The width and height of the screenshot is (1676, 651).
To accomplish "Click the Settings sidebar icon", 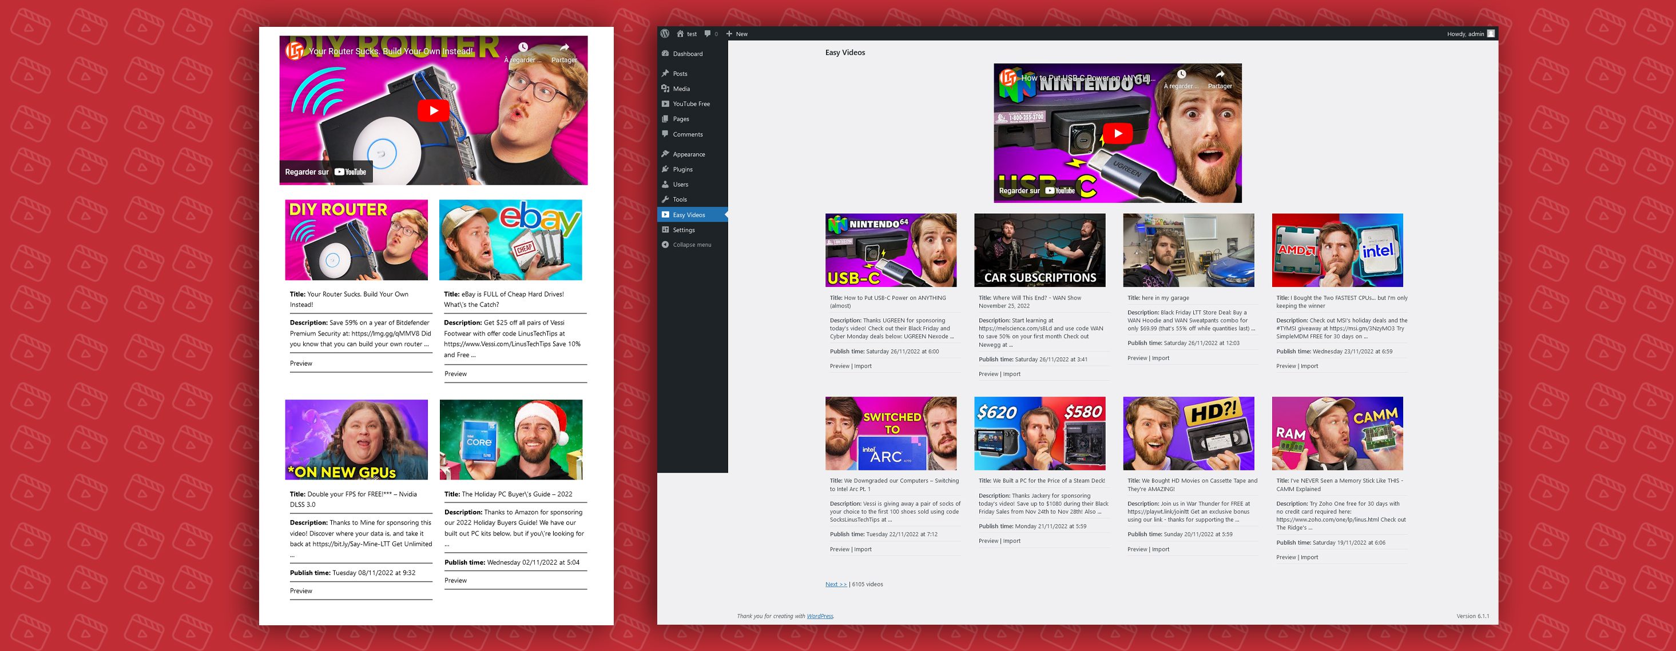I will tap(665, 230).
